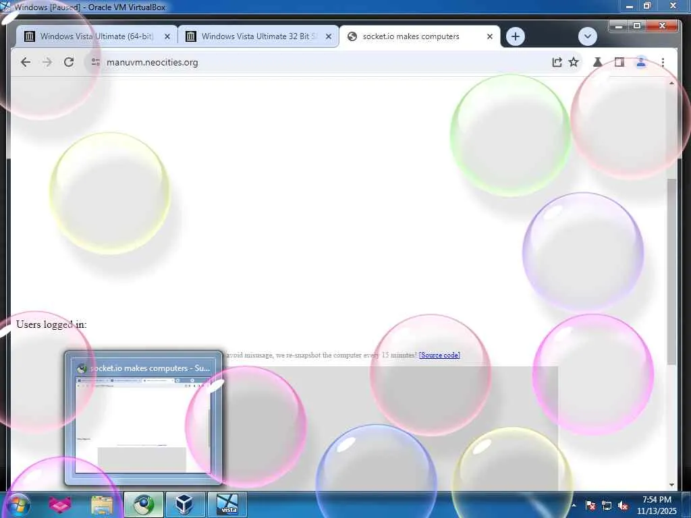
Task: Click the forward navigation arrow
Action: coord(47,62)
